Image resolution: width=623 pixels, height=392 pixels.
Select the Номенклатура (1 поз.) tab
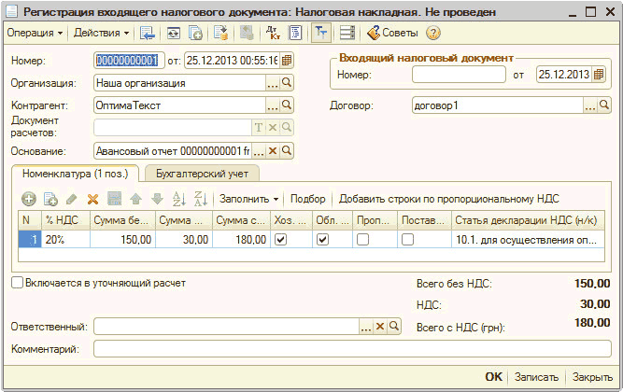[75, 173]
